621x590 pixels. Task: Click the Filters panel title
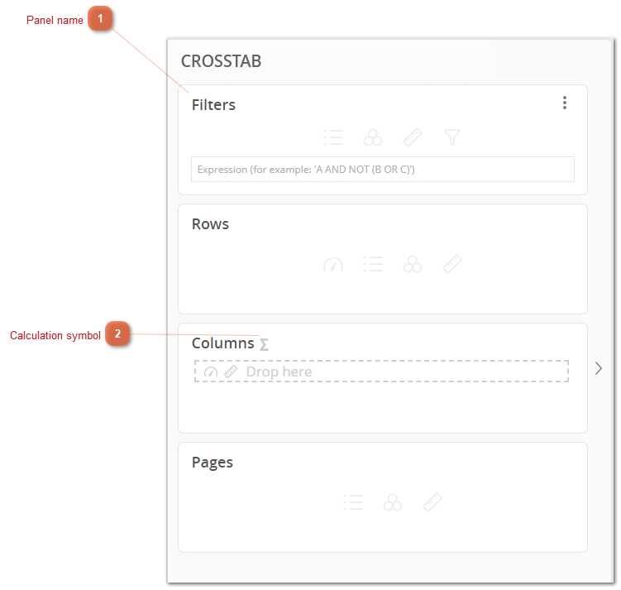(213, 104)
